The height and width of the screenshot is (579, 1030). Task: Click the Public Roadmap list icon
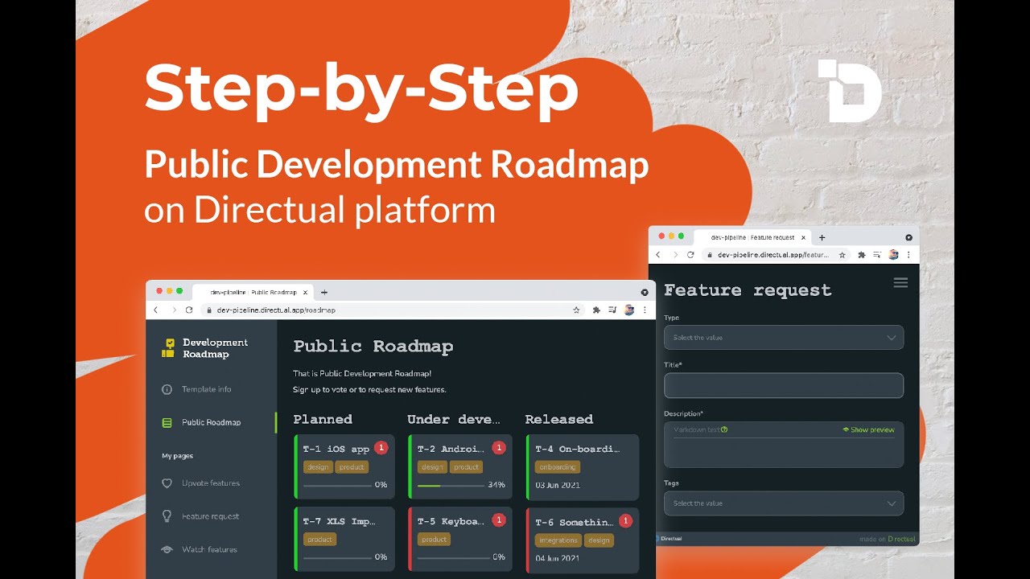[167, 422]
